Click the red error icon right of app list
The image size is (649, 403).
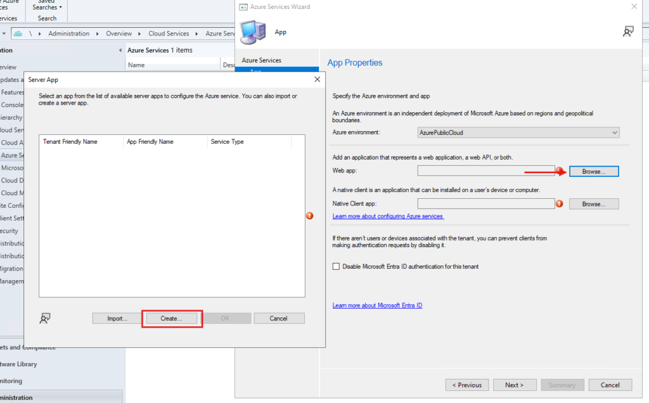pos(310,216)
